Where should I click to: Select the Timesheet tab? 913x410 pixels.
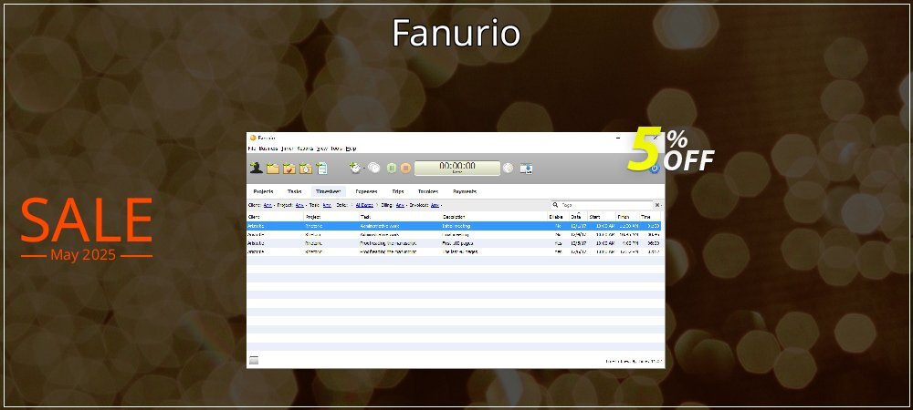click(x=329, y=191)
